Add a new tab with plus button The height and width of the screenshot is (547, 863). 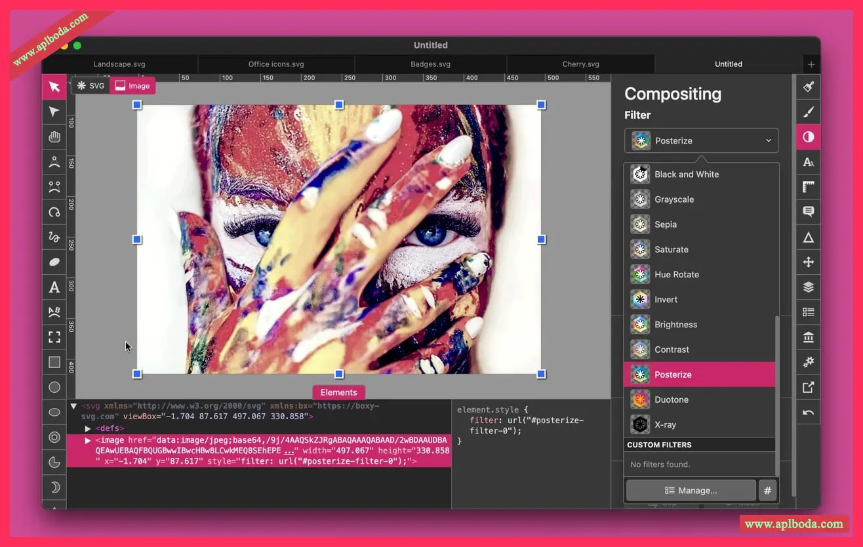pyautogui.click(x=811, y=64)
